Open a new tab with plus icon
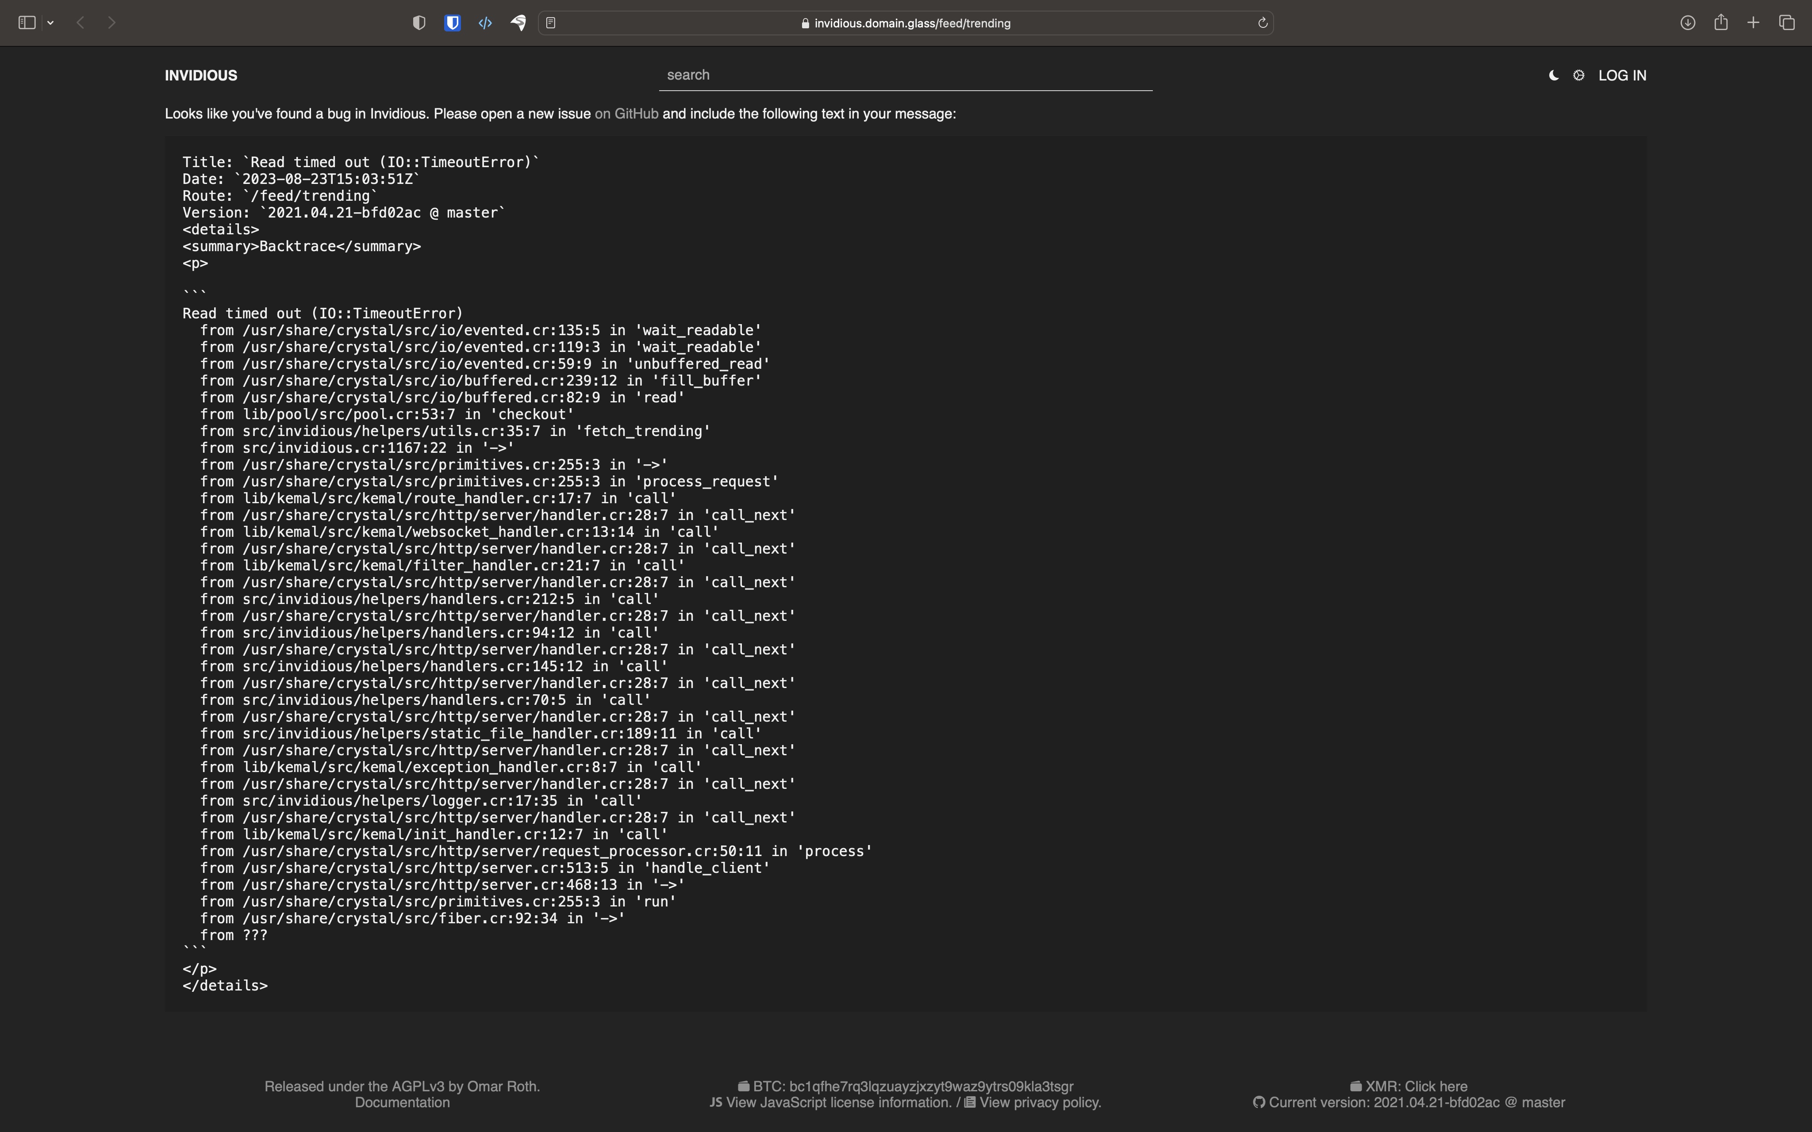This screenshot has height=1132, width=1812. [x=1754, y=23]
